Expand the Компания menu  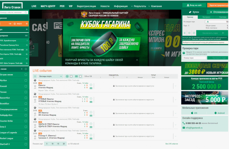pos(155,6)
